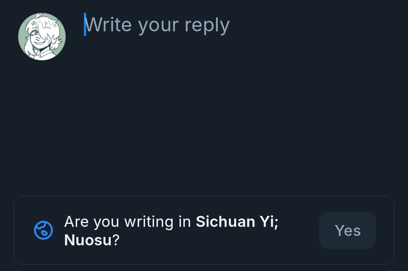The height and width of the screenshot is (271, 408).
Task: Place cursor at the reply placeholder text
Action: tap(157, 25)
